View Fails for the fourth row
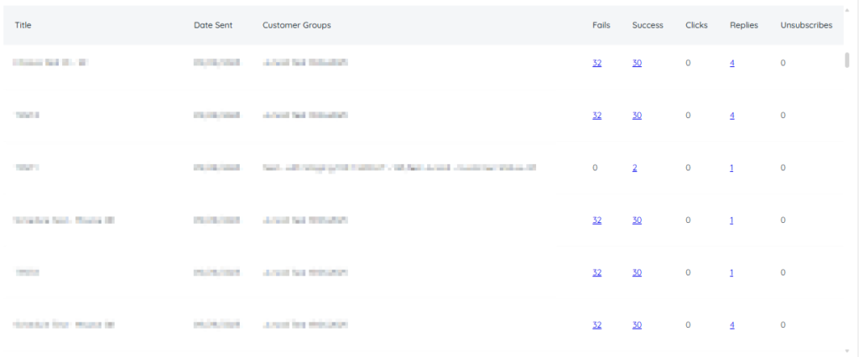Viewport: 859px width, 357px height. click(596, 220)
